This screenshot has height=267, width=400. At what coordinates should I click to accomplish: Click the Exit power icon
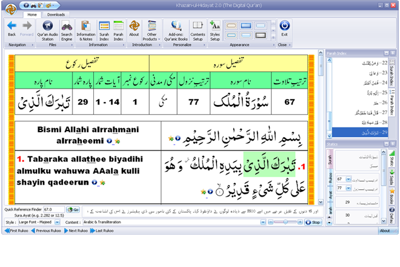pos(284,26)
